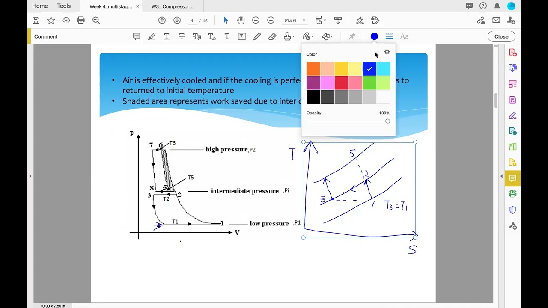Select the underline text tool

pos(167,36)
